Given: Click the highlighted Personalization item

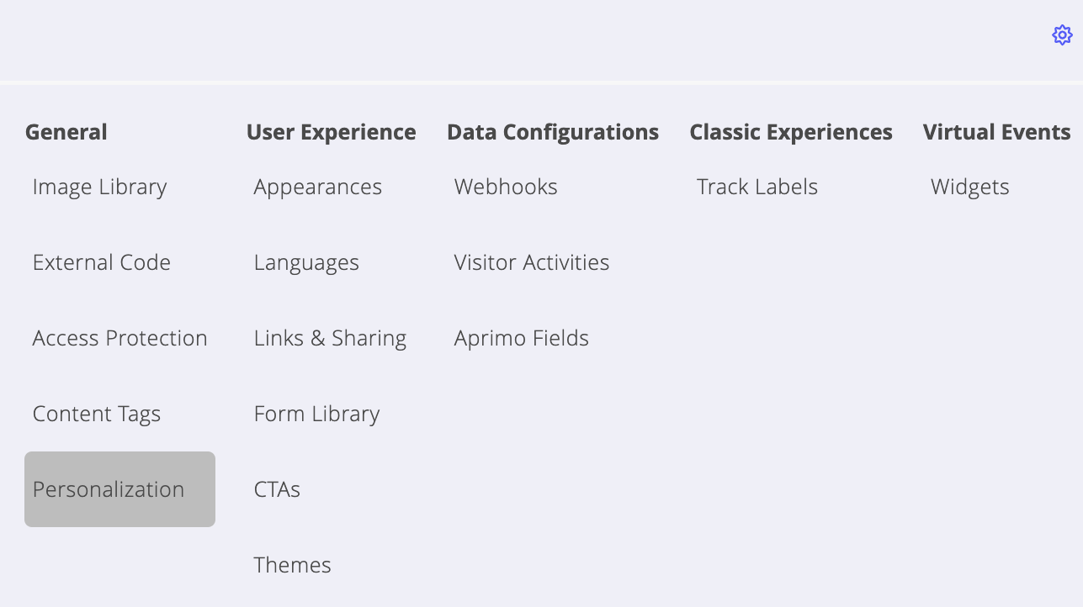Looking at the screenshot, I should (x=119, y=489).
